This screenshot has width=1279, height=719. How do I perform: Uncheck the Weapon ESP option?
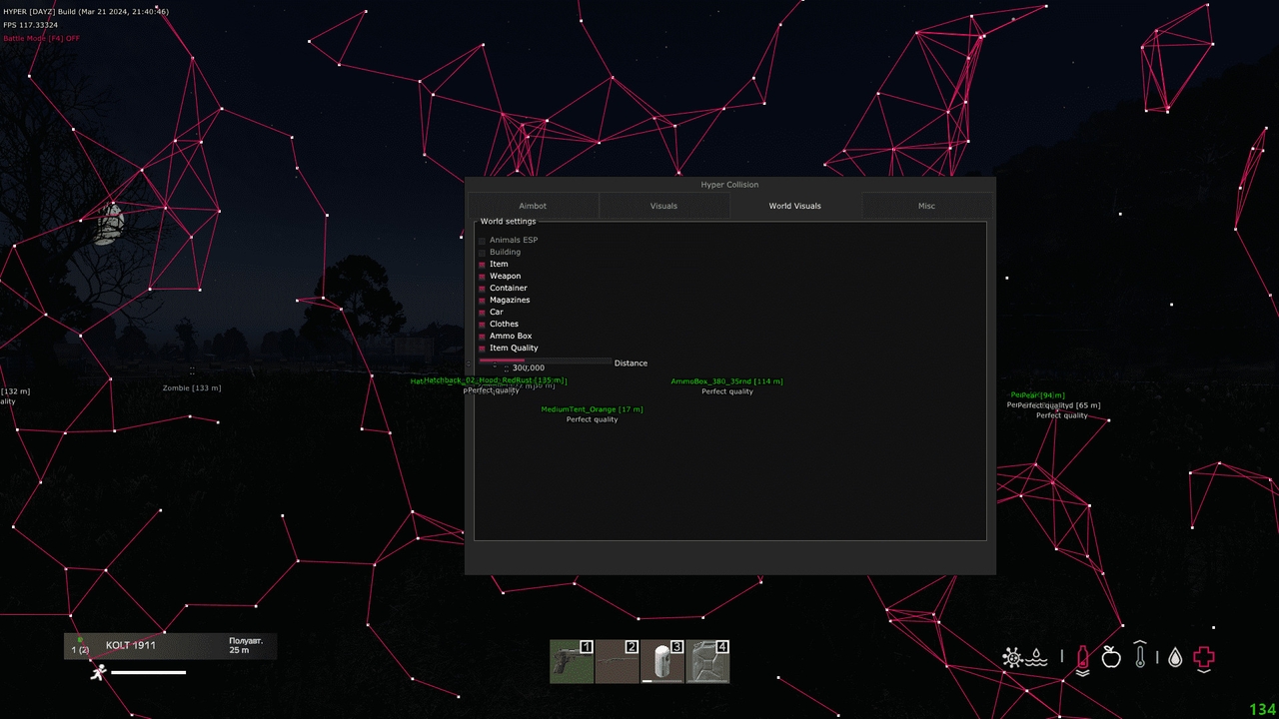tap(482, 276)
